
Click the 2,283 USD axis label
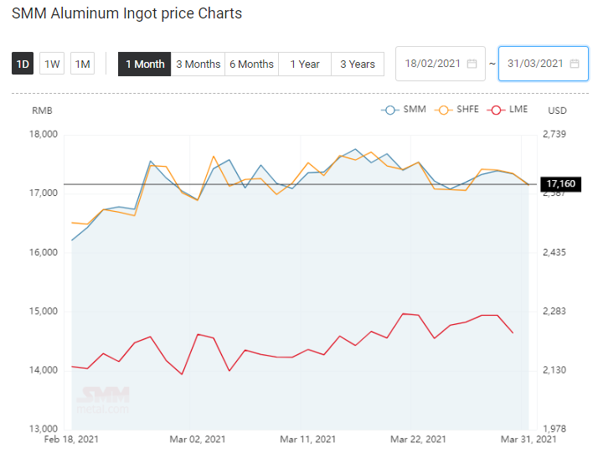coord(554,312)
